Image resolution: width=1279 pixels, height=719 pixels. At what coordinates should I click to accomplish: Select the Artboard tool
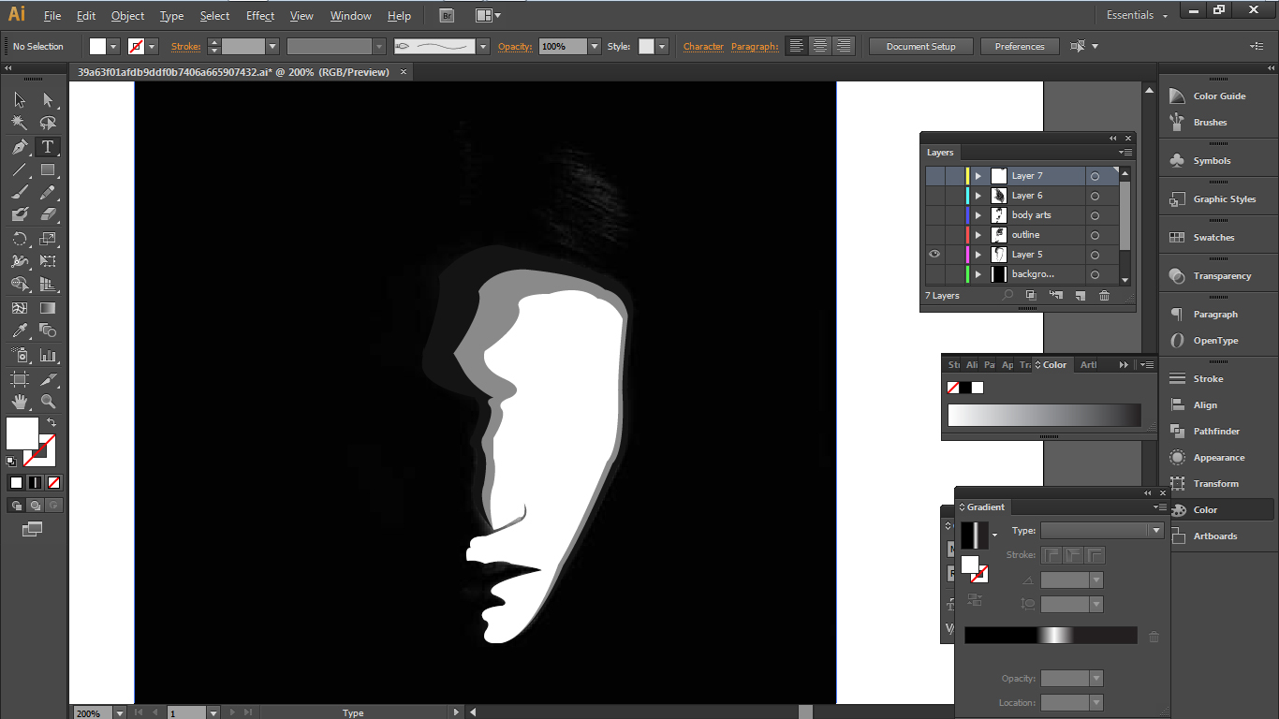tap(20, 379)
